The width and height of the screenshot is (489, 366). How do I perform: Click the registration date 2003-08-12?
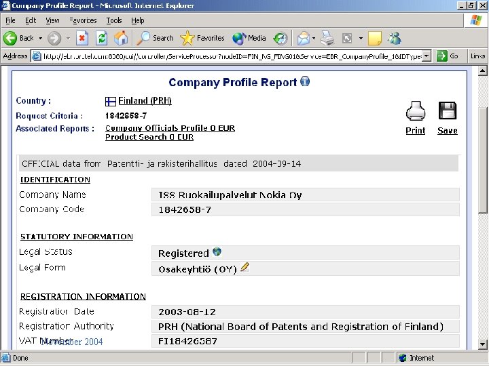[187, 312]
